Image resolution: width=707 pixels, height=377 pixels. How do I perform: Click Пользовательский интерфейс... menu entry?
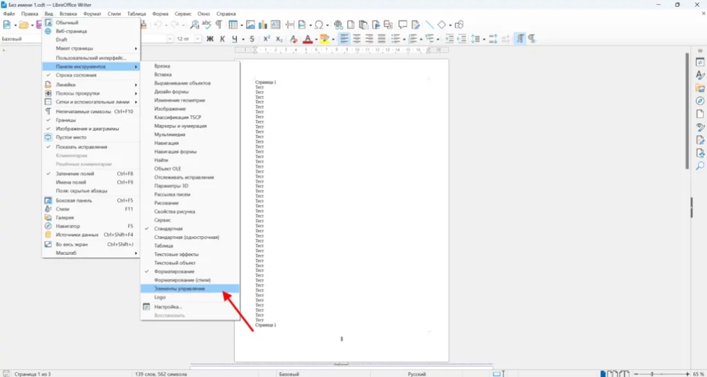pyautogui.click(x=91, y=58)
